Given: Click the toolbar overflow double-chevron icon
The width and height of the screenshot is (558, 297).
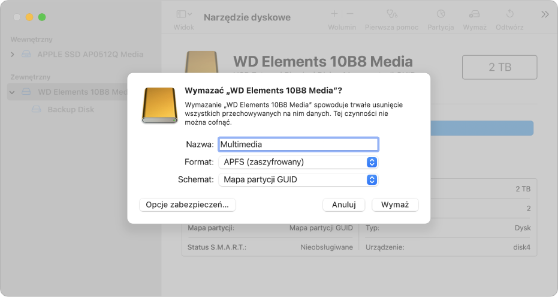Looking at the screenshot, I should [544, 14].
